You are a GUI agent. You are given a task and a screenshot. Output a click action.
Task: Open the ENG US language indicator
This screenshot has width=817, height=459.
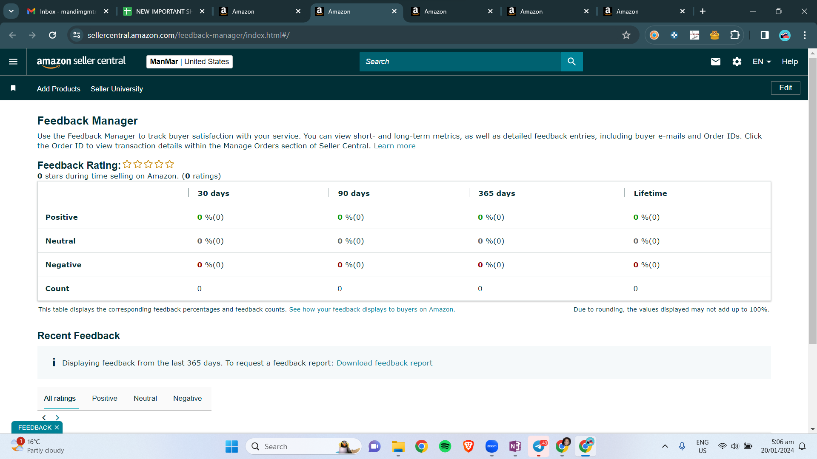coord(702,446)
